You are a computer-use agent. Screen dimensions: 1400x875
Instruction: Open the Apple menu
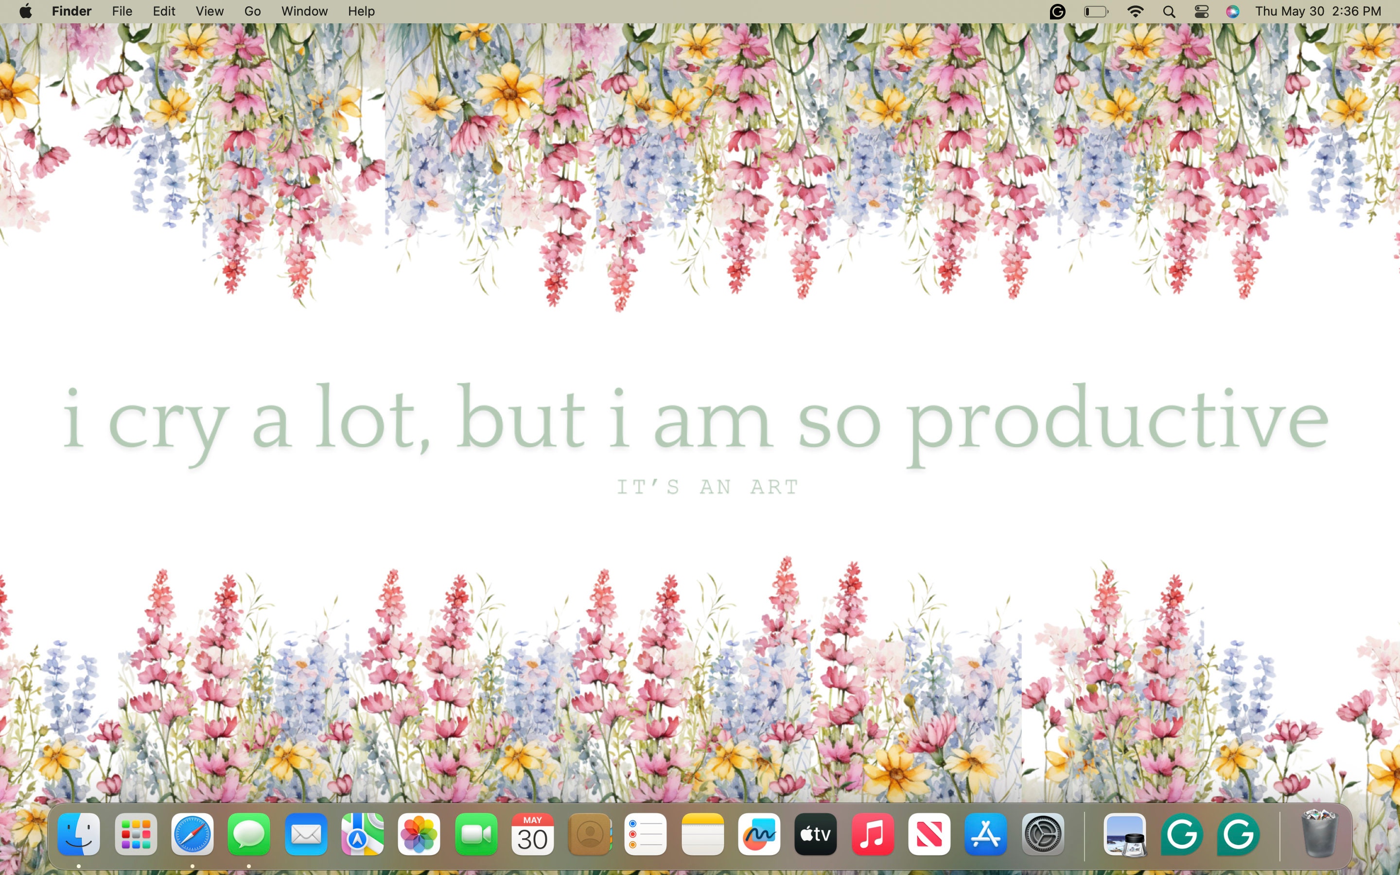coord(25,11)
